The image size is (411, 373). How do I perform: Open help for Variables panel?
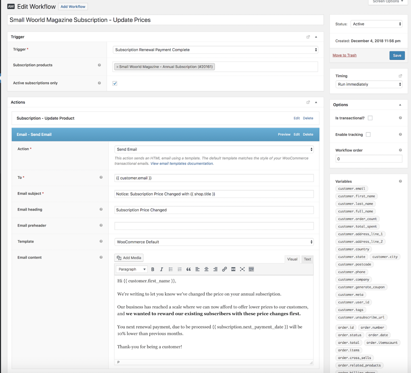pyautogui.click(x=400, y=181)
